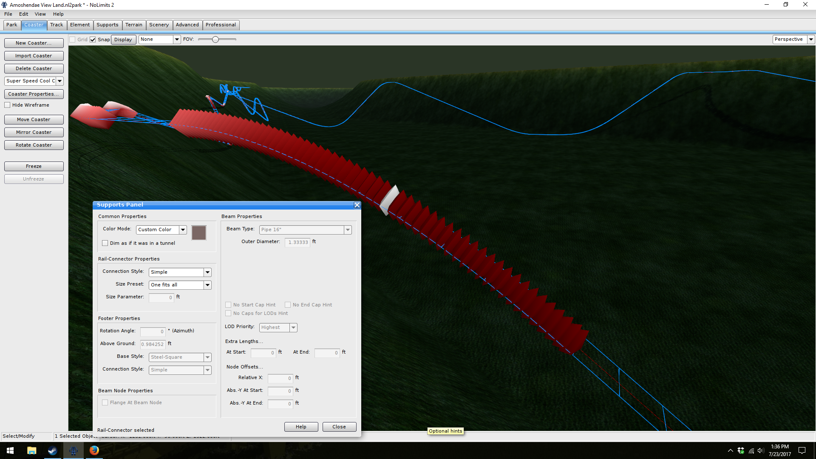Viewport: 816px width, 459px height.
Task: Click the NoLimits 2 taskbar icon
Action: 73,450
